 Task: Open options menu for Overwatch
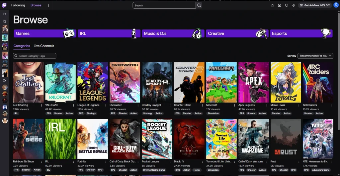click(x=138, y=106)
